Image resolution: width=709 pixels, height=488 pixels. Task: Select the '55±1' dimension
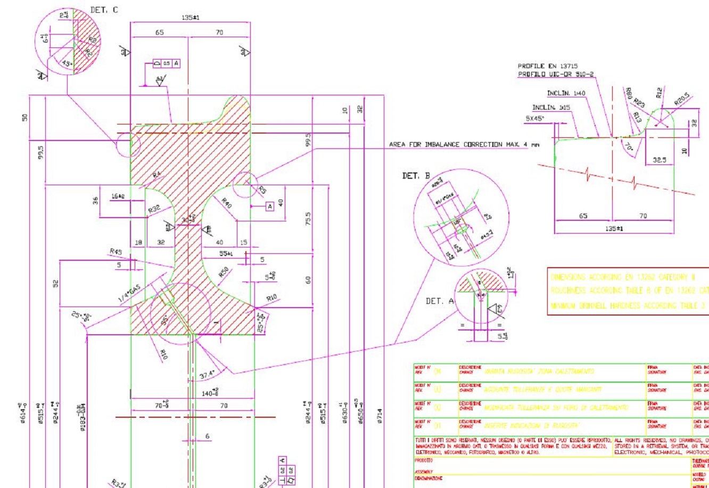[x=227, y=254]
